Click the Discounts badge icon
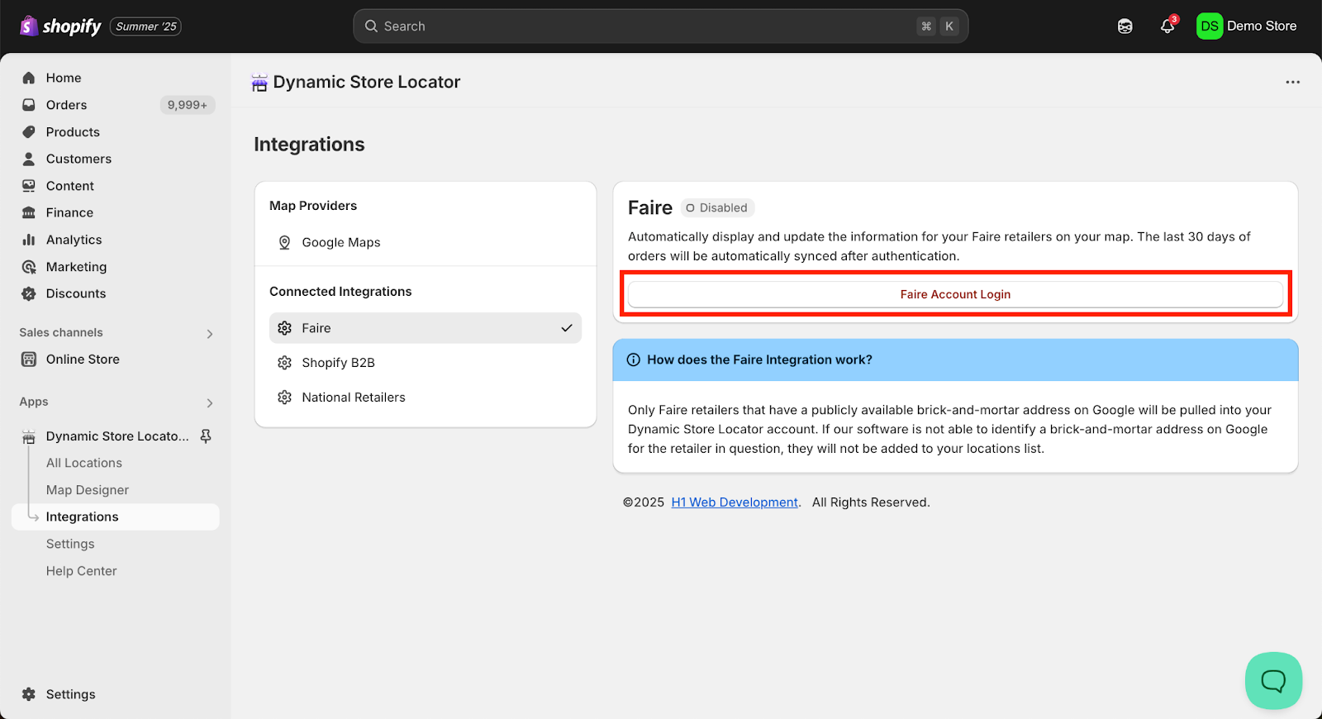The image size is (1322, 719). 29,293
